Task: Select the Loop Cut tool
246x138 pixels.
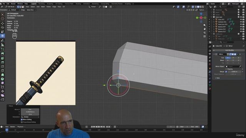Action: (3, 67)
